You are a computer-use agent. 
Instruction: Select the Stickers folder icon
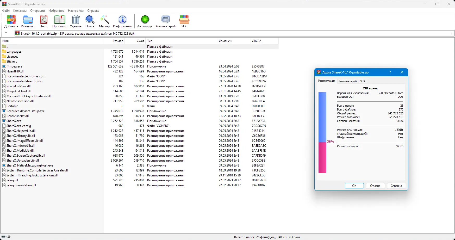point(4,61)
